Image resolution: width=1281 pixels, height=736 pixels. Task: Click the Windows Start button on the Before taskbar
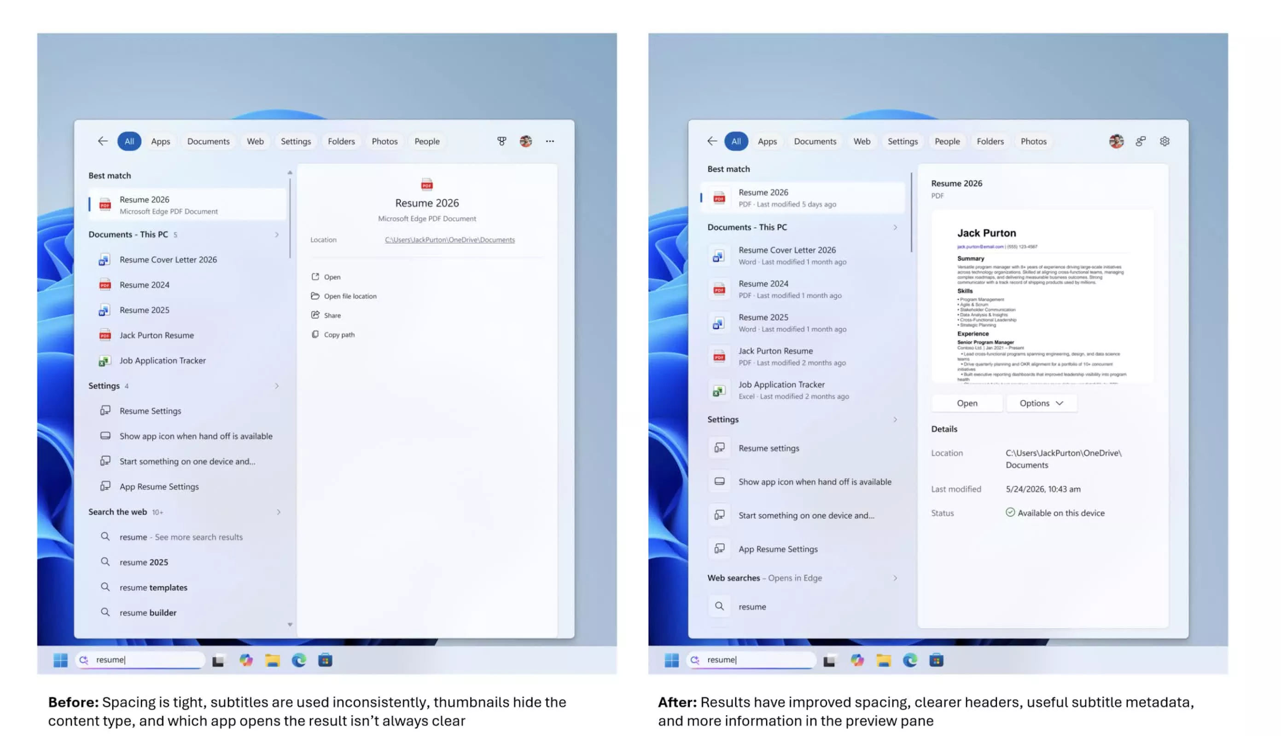60,660
